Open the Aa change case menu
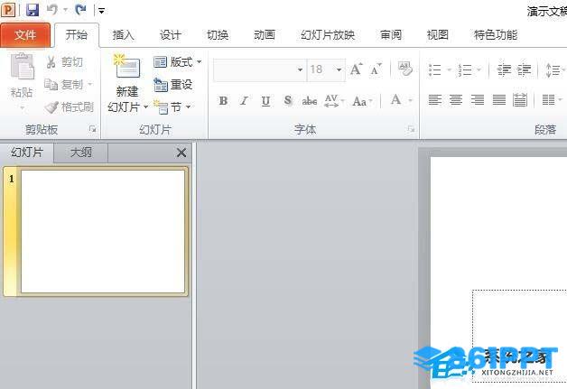 [x=363, y=101]
